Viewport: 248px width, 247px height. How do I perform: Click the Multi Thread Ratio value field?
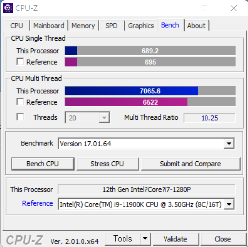coord(209,118)
